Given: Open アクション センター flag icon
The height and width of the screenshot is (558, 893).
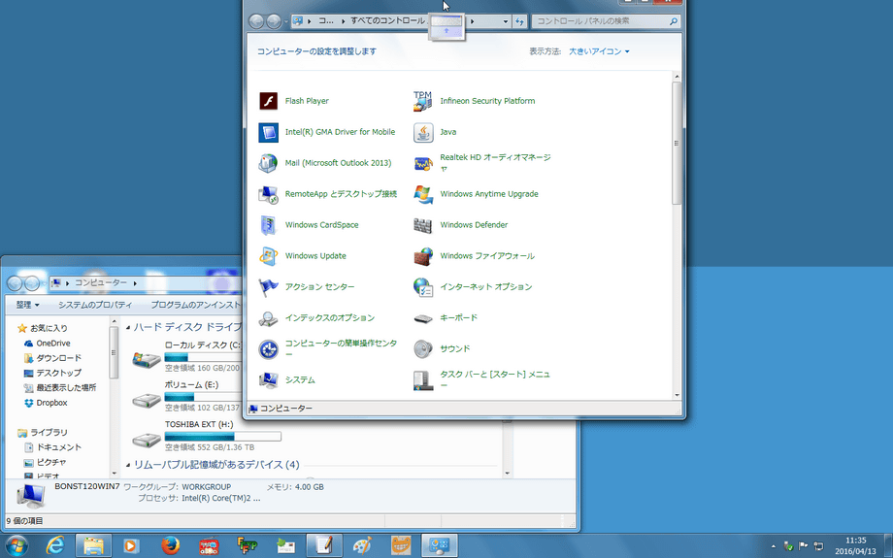Looking at the screenshot, I should click(268, 287).
